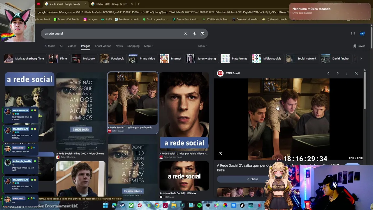The image size is (373, 210).
Task: Switch to All results tab
Action: 61,46
